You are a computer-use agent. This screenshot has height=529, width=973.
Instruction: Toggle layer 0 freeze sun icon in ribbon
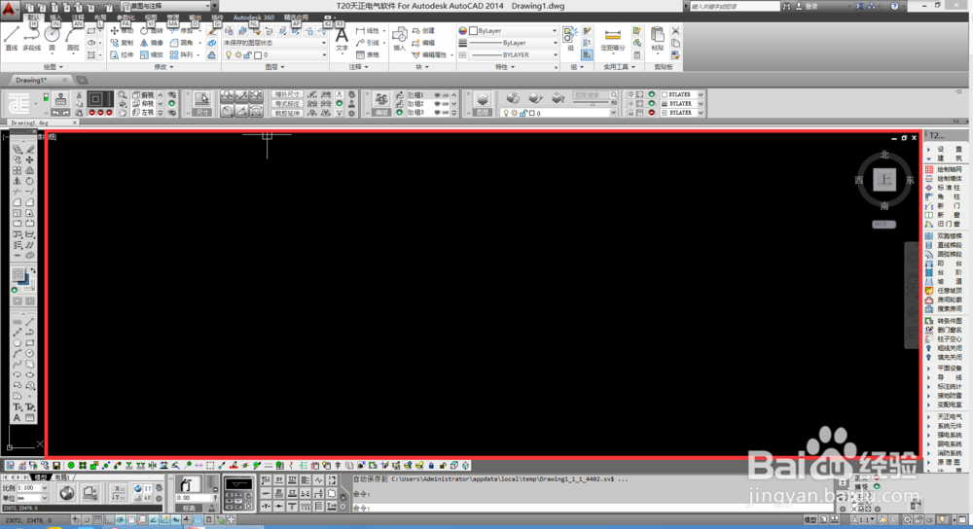tap(238, 55)
